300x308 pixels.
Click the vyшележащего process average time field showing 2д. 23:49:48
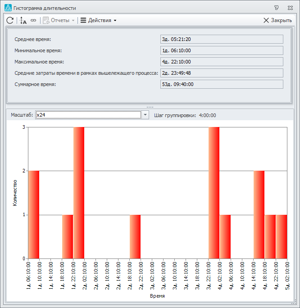[221, 73]
